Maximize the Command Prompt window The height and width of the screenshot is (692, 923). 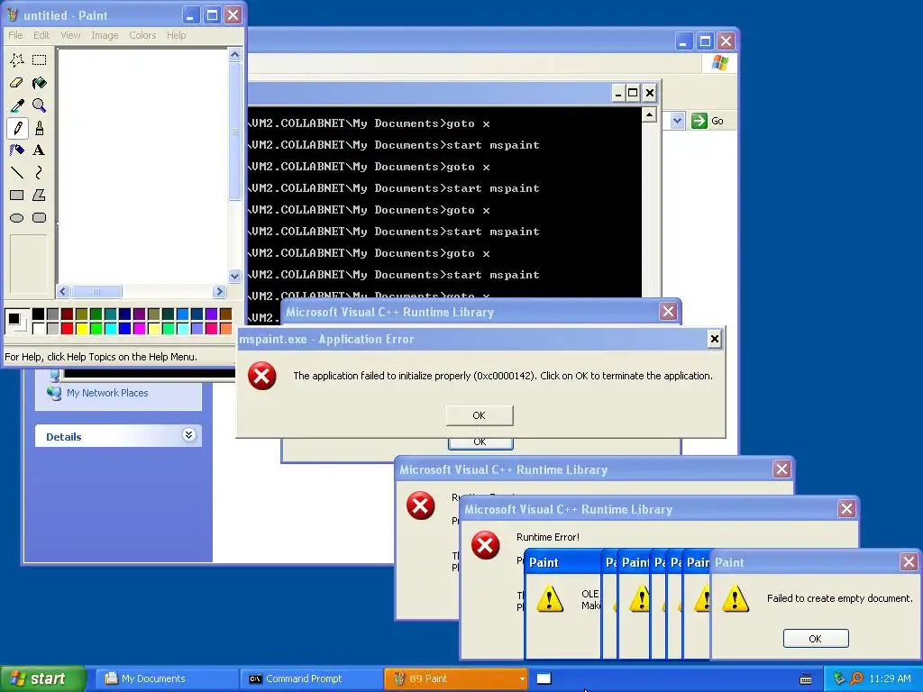633,93
